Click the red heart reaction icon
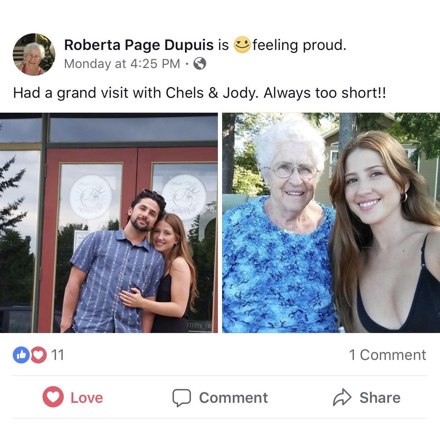Viewport: 440px width, 440px height. [x=38, y=355]
